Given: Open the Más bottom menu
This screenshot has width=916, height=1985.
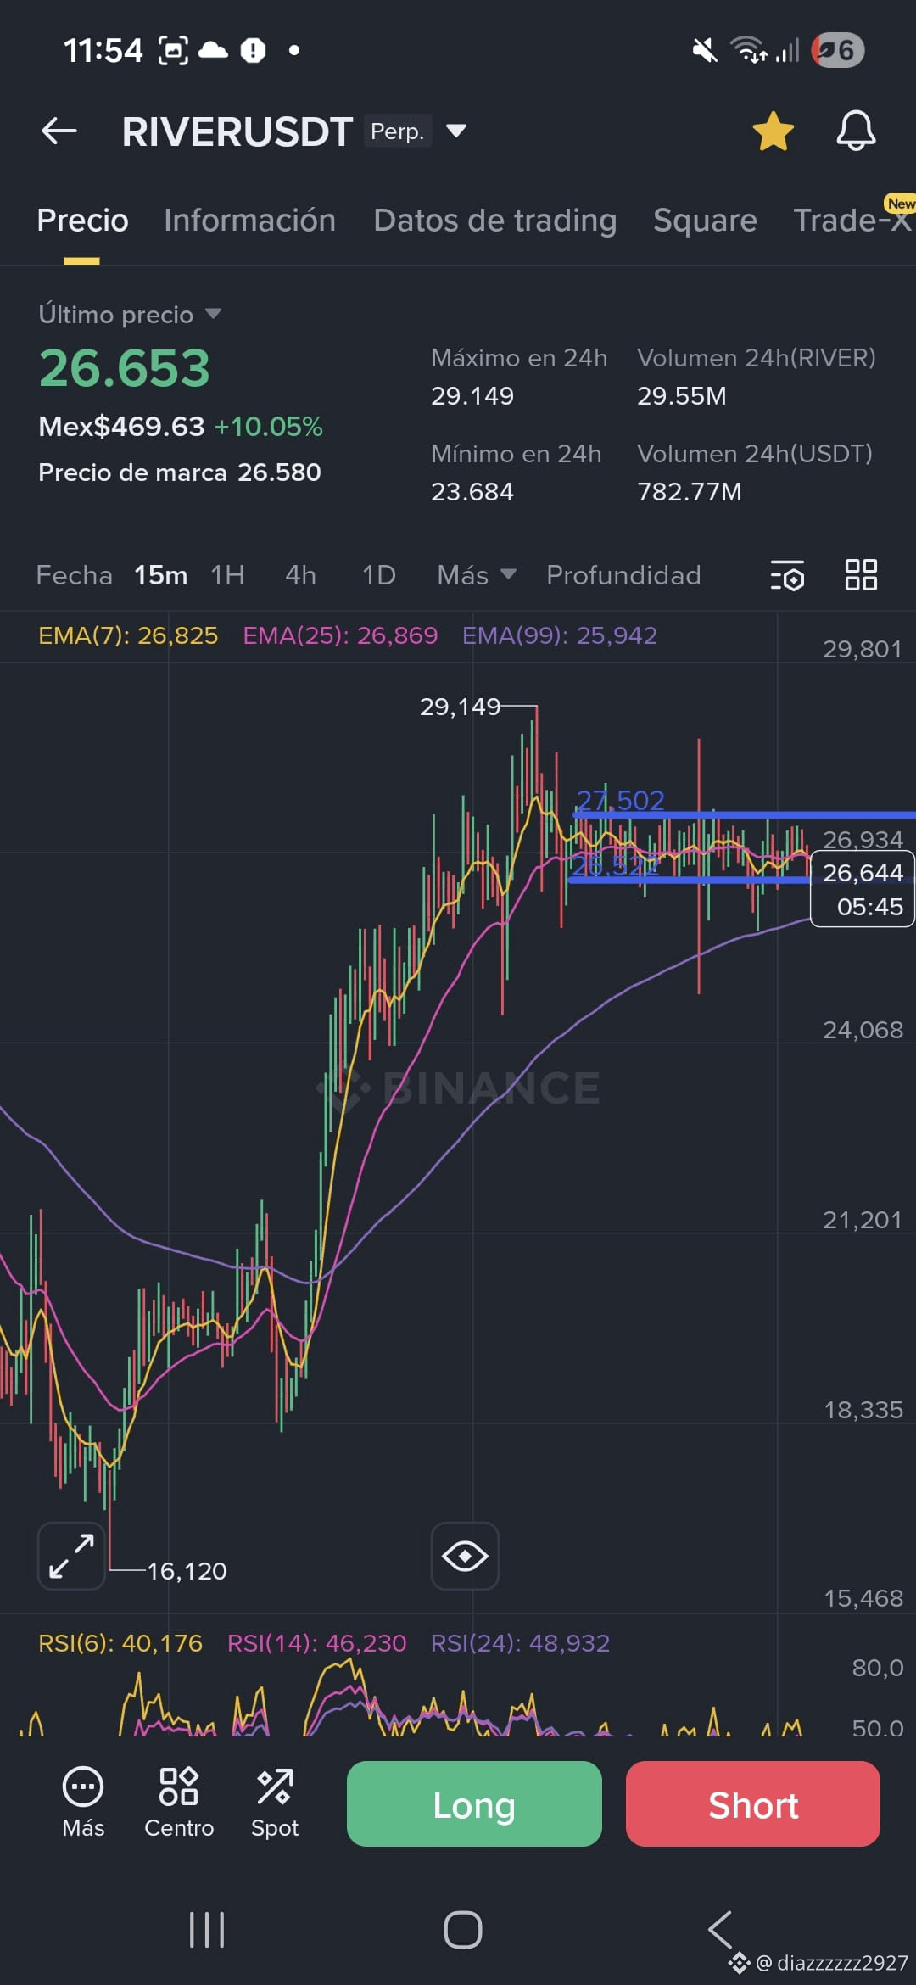Looking at the screenshot, I should [83, 1803].
